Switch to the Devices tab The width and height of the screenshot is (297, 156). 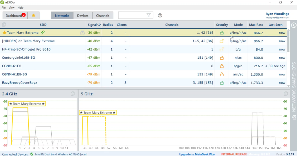[x=83, y=16]
